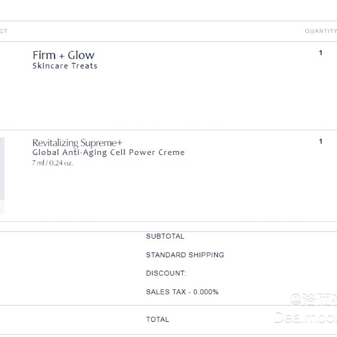Select quantity value for Revitalizing Supreme+
The height and width of the screenshot is (337, 337).
[x=321, y=141]
